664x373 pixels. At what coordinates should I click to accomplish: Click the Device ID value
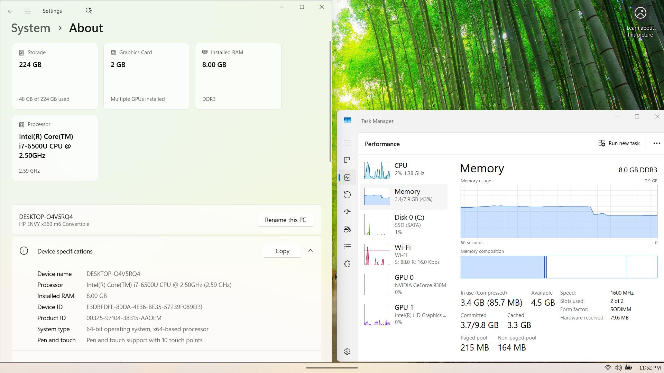point(144,307)
